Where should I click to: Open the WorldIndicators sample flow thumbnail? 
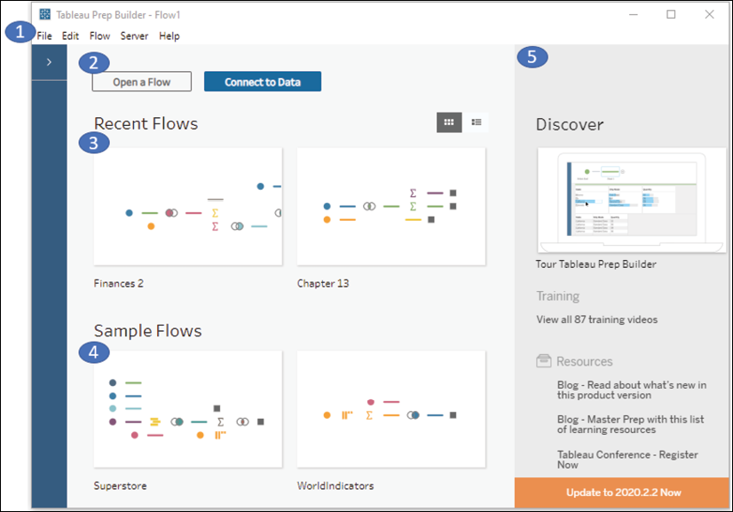(x=391, y=409)
